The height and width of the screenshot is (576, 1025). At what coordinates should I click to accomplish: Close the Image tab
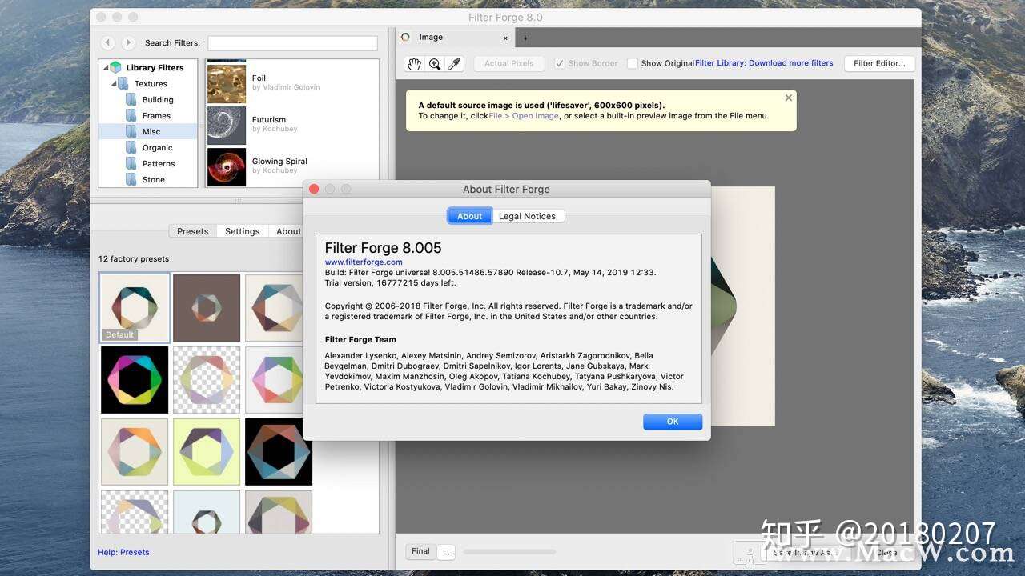click(x=505, y=38)
